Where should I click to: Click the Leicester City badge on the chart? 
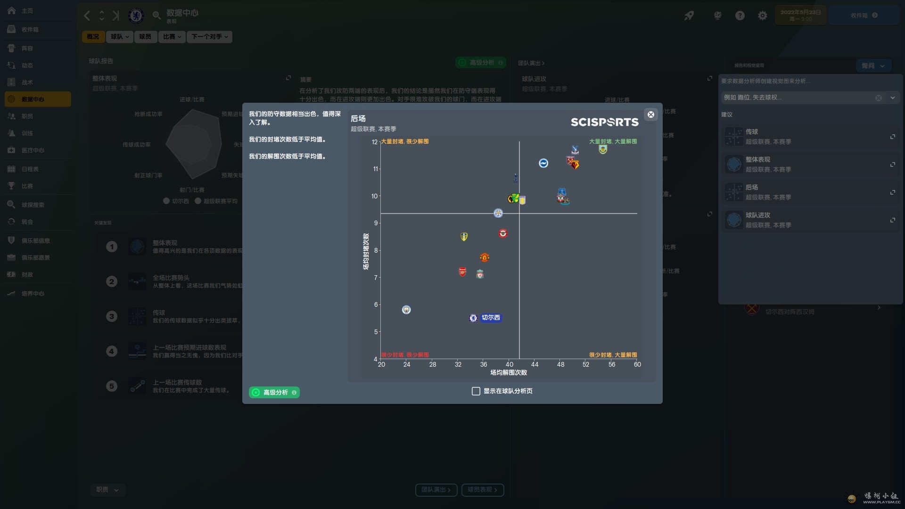pyautogui.click(x=498, y=213)
